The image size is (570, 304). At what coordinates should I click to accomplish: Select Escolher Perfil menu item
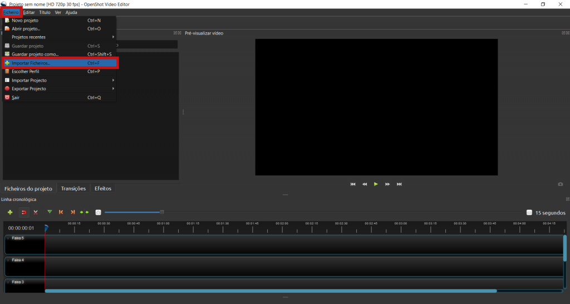click(x=59, y=72)
